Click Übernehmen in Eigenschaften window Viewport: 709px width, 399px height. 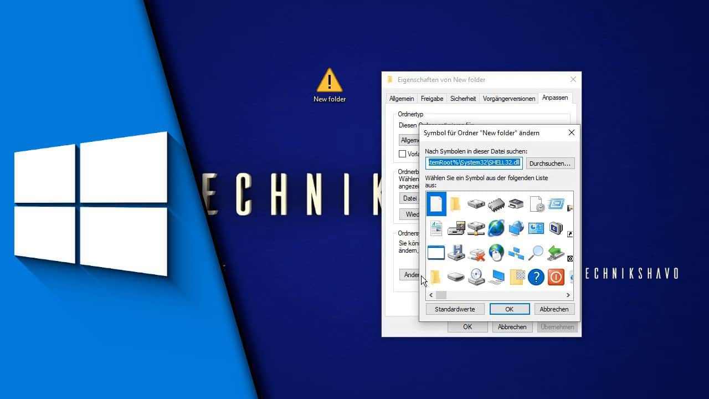557,327
